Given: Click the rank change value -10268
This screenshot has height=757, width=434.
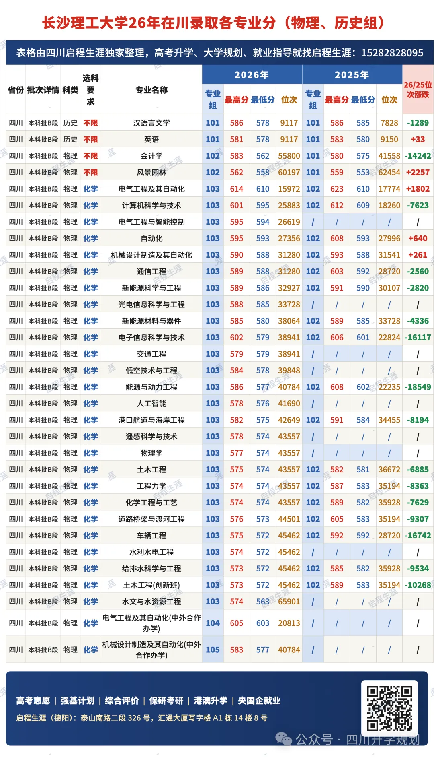Looking at the screenshot, I should point(418,585).
